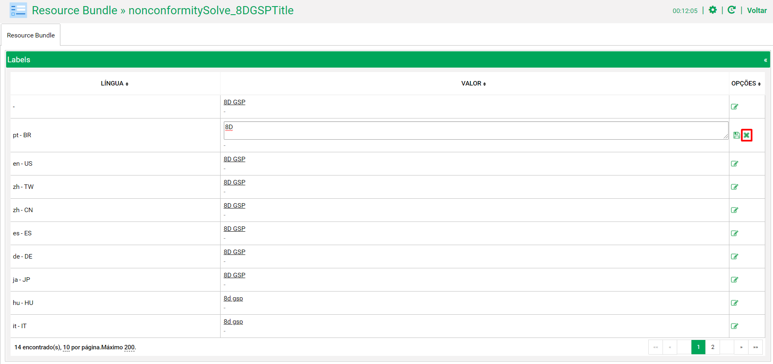This screenshot has height=364, width=773.
Task: Open the 8D GSP value for zh - CN
Action: (x=234, y=206)
